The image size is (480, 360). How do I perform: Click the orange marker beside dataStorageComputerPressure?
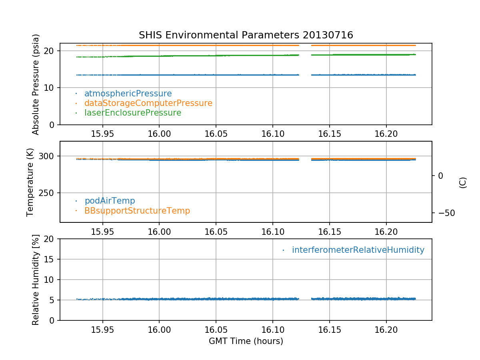[76, 103]
